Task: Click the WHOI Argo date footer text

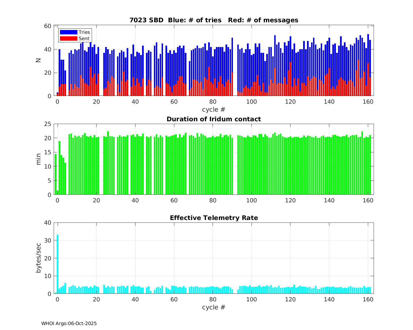Action: [69, 324]
